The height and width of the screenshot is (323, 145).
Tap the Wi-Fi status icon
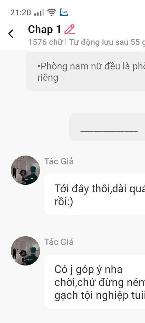(52, 12)
